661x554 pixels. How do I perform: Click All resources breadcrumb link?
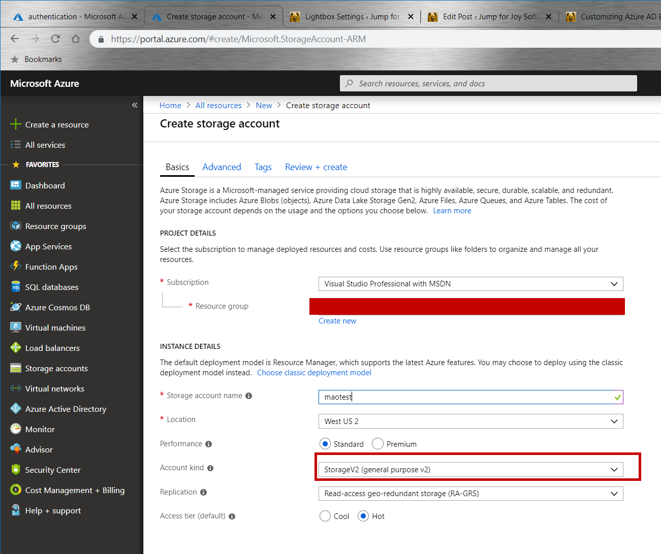click(x=218, y=105)
